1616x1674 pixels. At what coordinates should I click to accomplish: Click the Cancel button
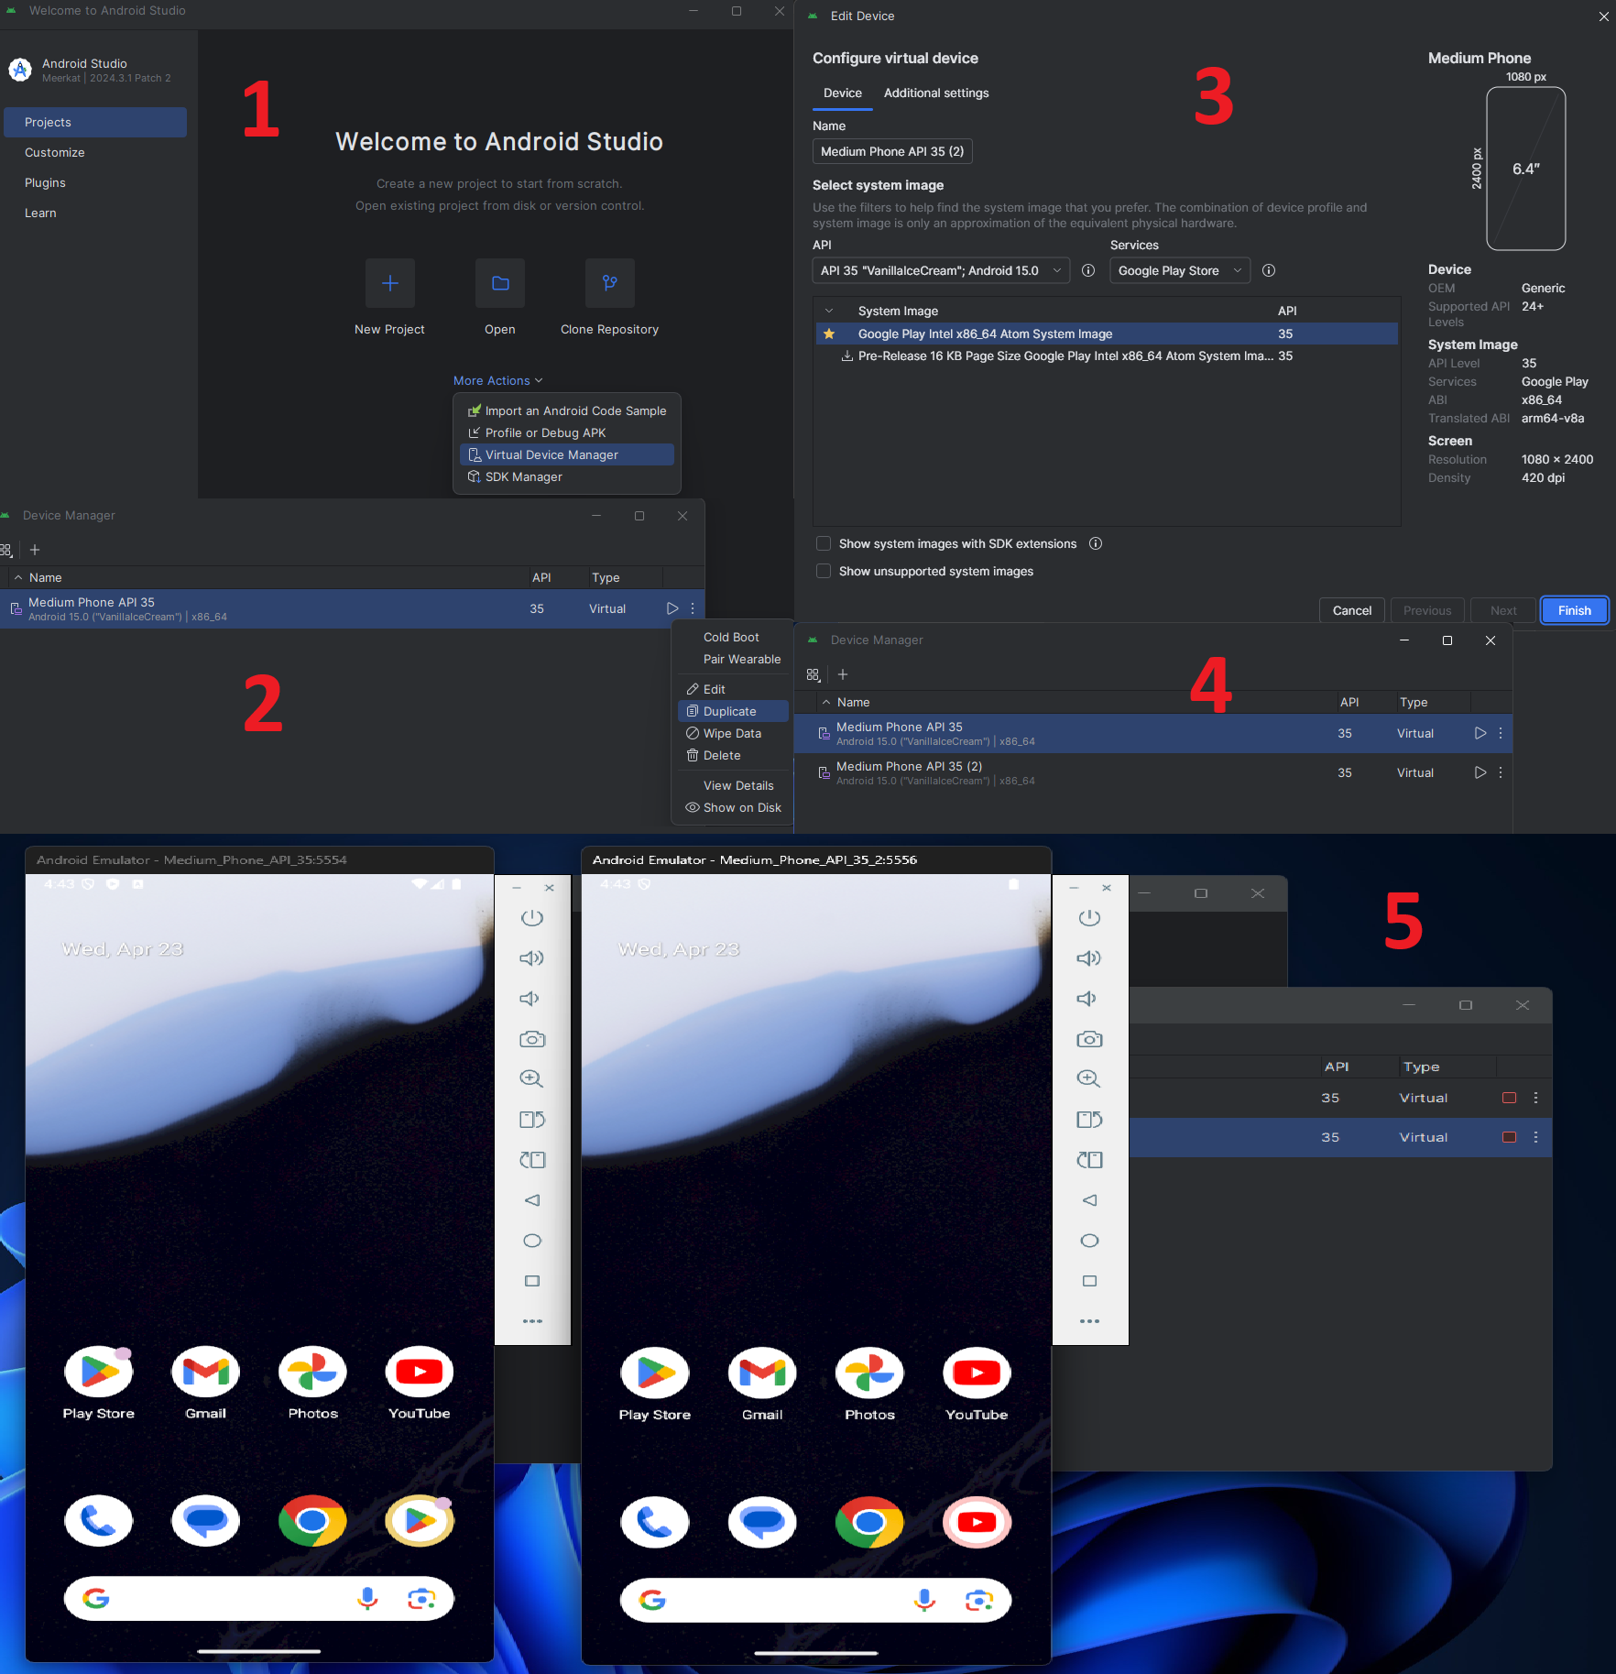click(1351, 610)
